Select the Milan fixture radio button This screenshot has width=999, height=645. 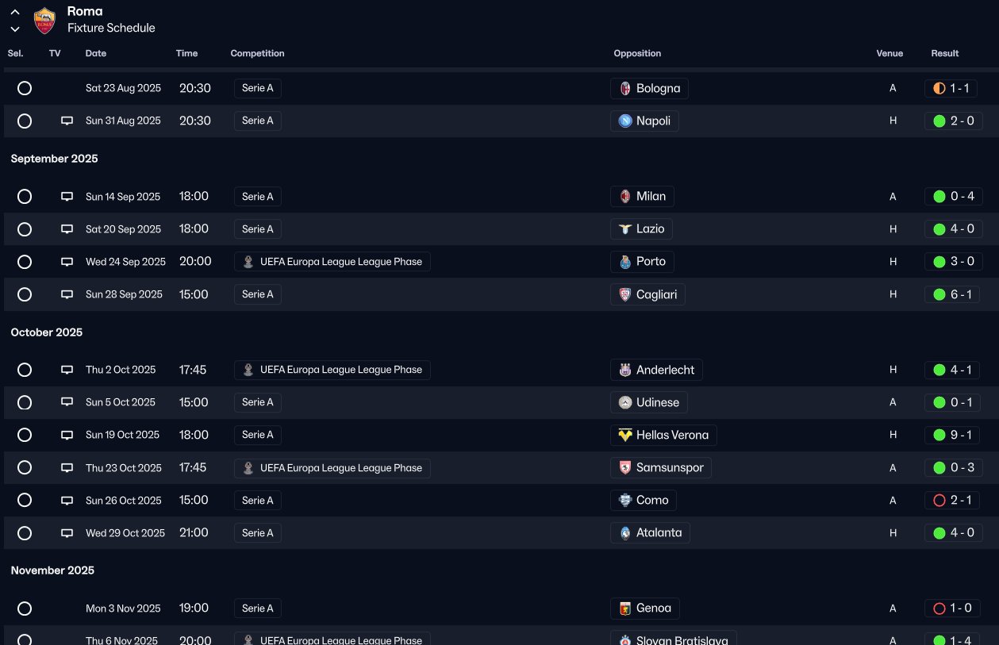(x=25, y=197)
